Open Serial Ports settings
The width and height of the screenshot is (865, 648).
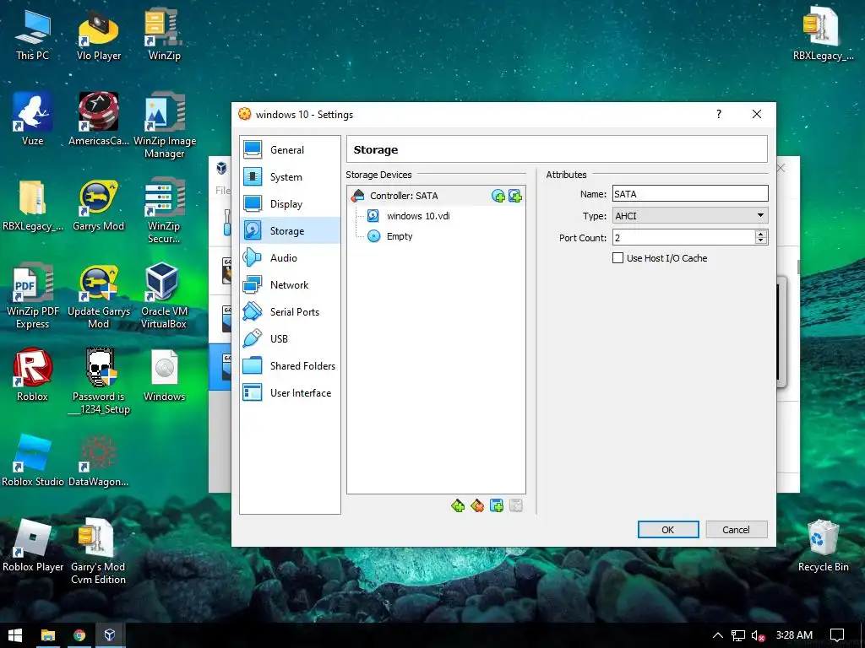click(x=290, y=312)
